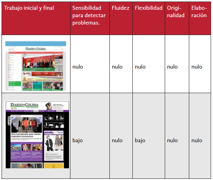Click the 'Sensibilidad para detectar problemas' column header
213x180 pixels.
point(89,15)
